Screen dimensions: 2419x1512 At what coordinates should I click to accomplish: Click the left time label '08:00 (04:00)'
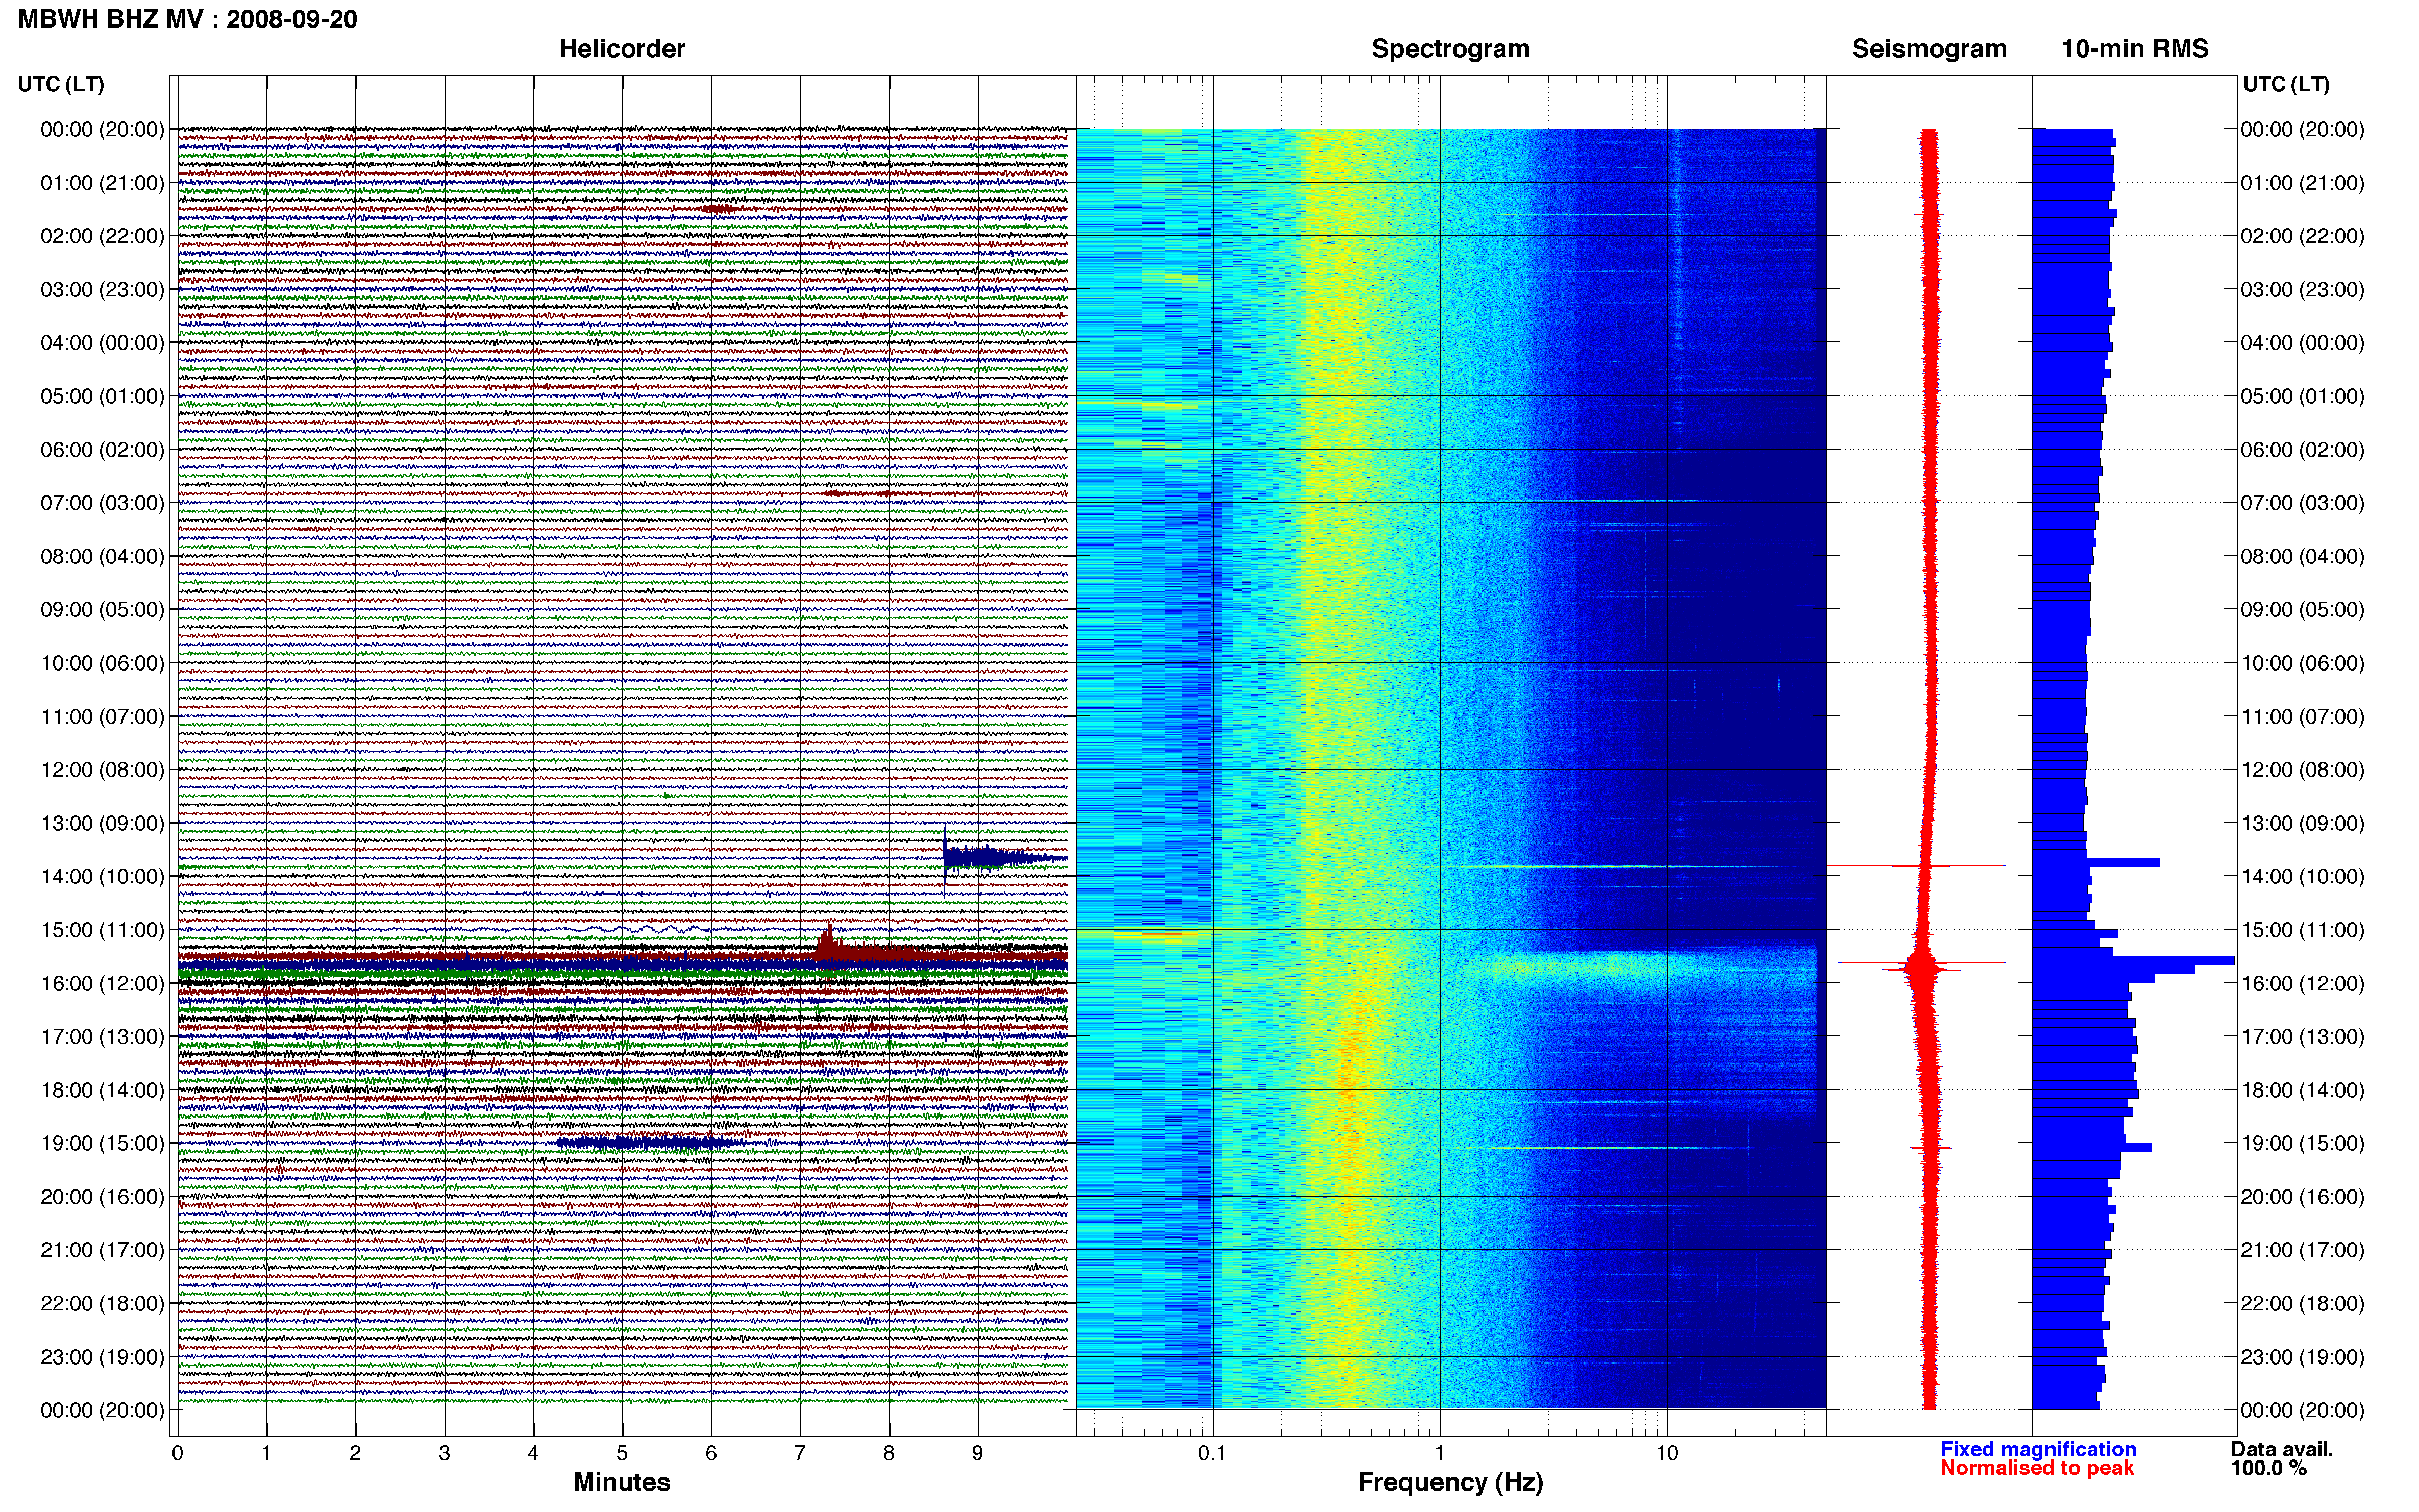pos(102,556)
